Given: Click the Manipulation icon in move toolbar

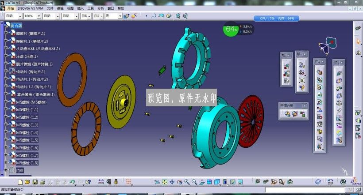Looking at the screenshot, I should pyautogui.click(x=301, y=65).
